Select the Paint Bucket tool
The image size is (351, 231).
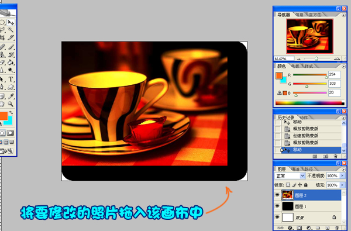point(11,63)
